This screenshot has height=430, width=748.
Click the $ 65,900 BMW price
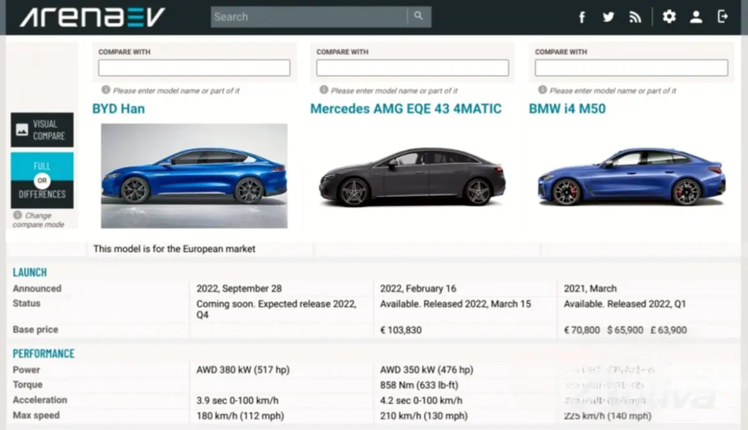(625, 330)
